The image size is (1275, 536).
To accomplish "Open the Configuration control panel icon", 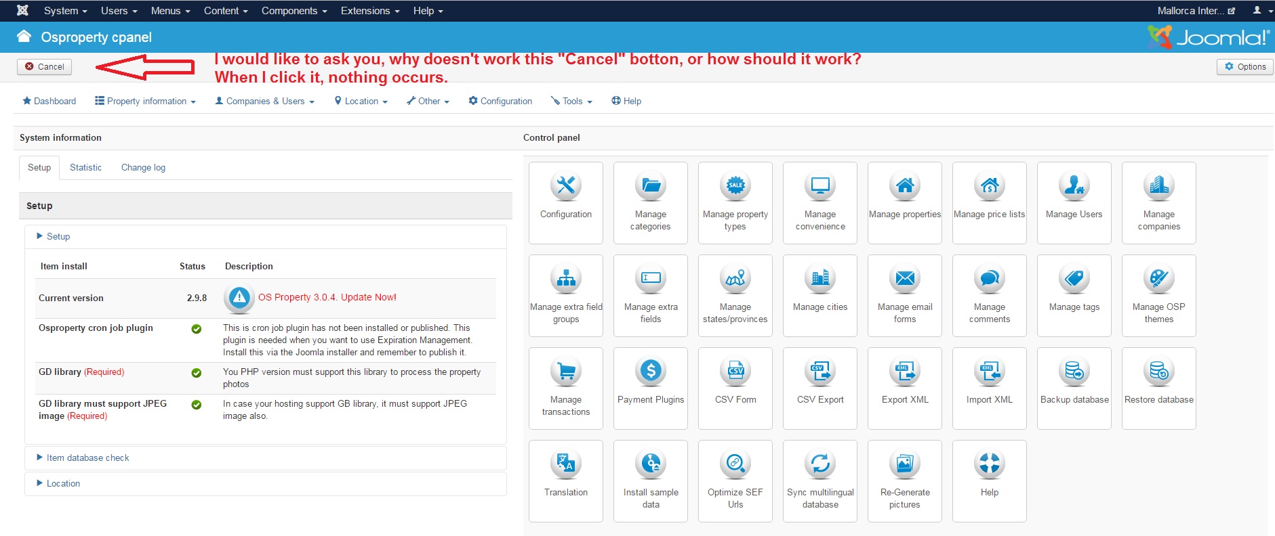I will click(566, 202).
